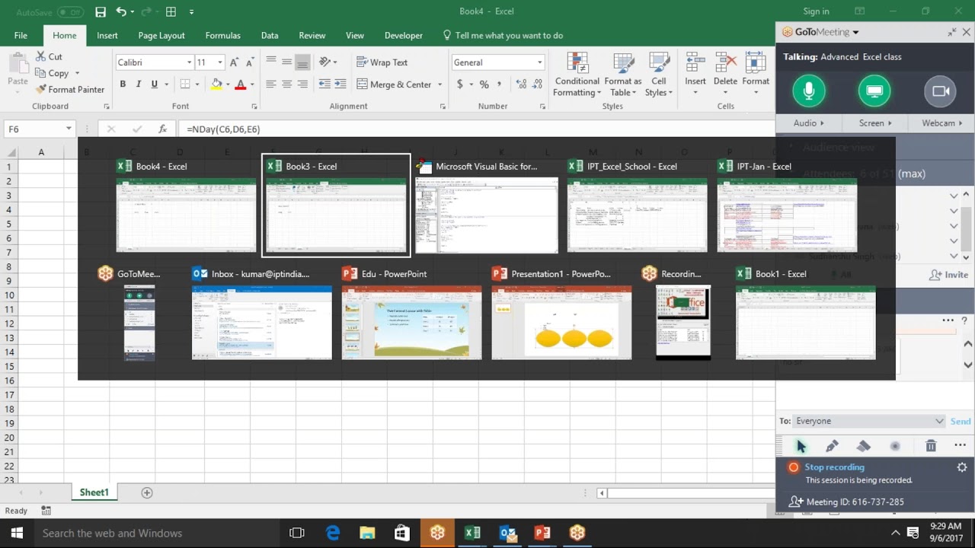Click Percent Style icon
Image resolution: width=975 pixels, height=548 pixels.
(x=484, y=84)
